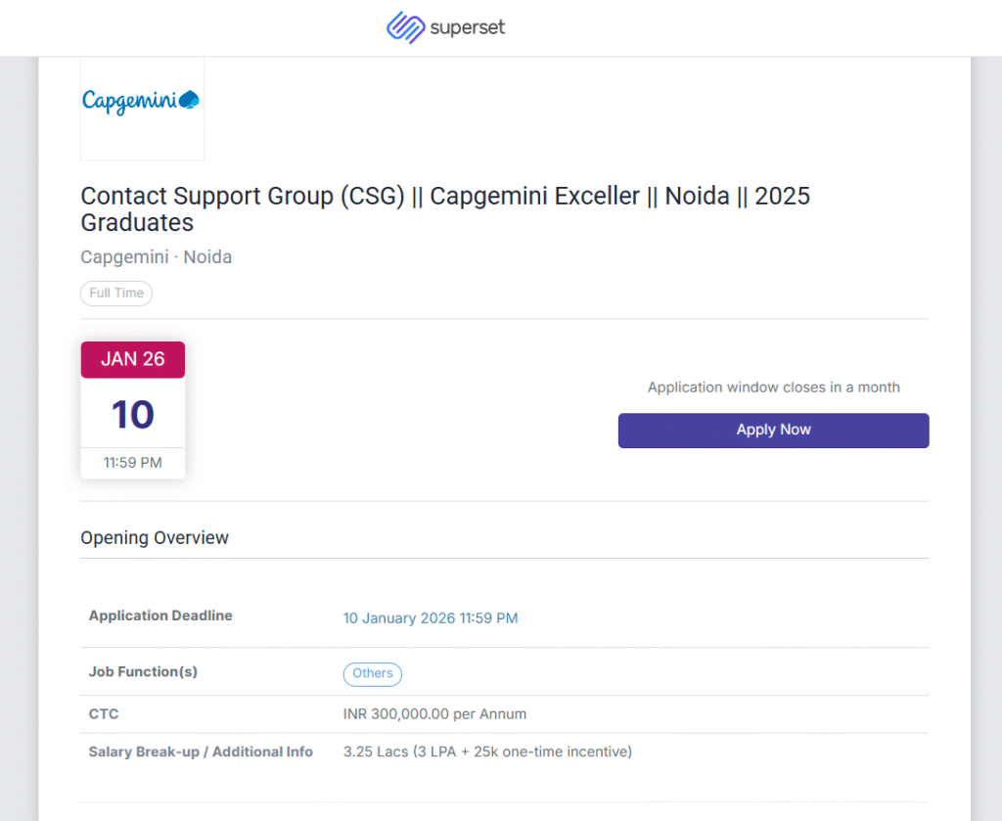Screen dimensions: 1002x821
Task: Click the 3.25 Lacs salary breakup text
Action: pyautogui.click(x=487, y=753)
